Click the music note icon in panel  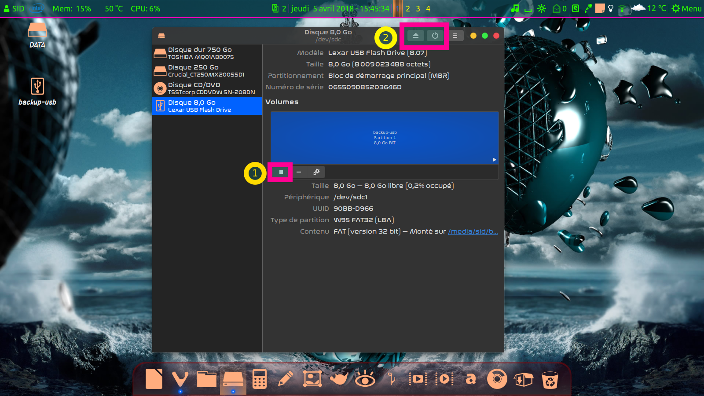click(515, 8)
